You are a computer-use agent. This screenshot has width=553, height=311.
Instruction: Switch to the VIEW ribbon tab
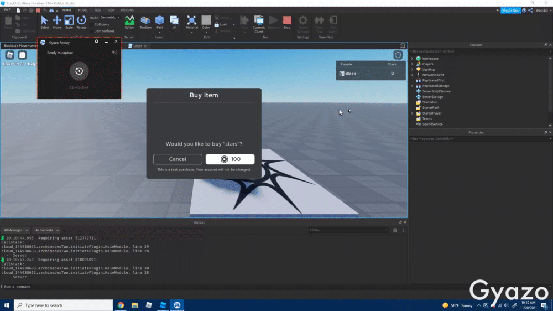pyautogui.click(x=111, y=10)
